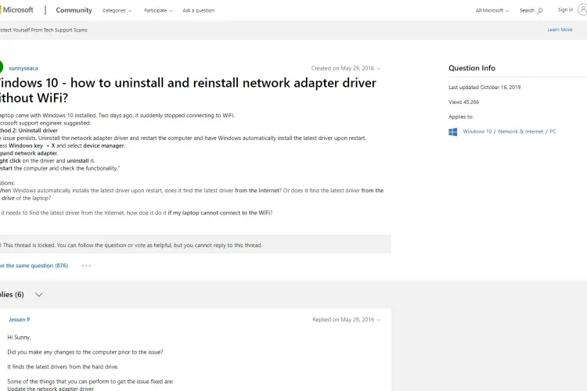
Task: Click the Sign in link
Action: [565, 9]
